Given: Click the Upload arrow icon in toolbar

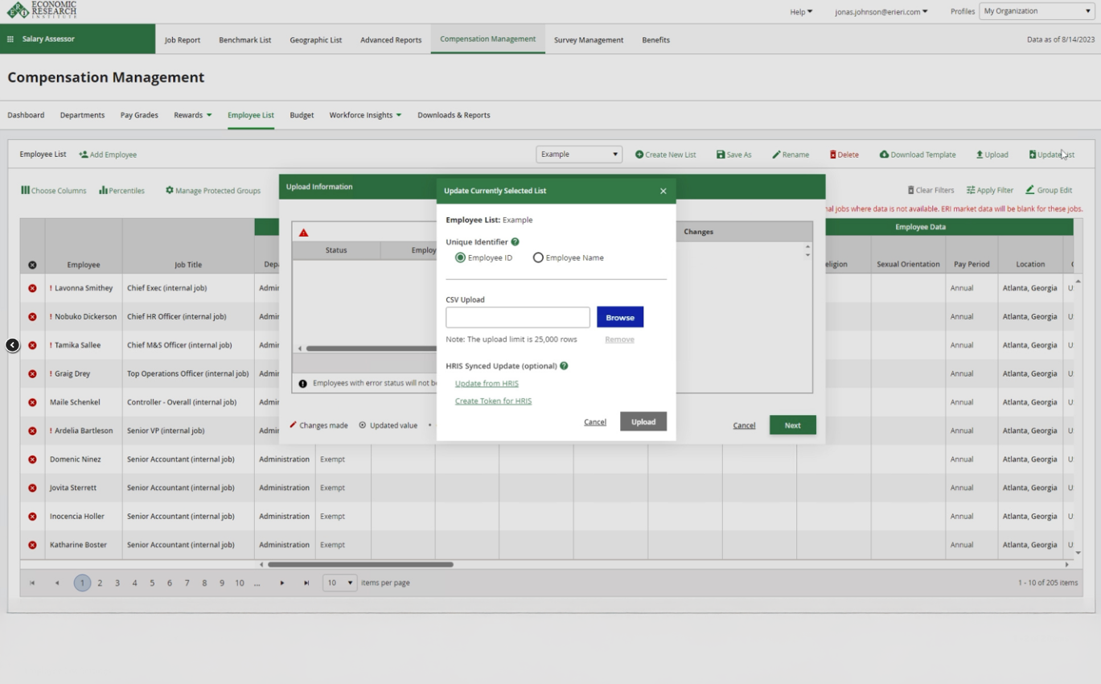Looking at the screenshot, I should tap(980, 155).
